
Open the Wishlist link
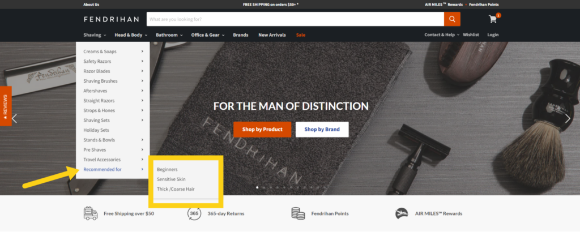point(471,35)
